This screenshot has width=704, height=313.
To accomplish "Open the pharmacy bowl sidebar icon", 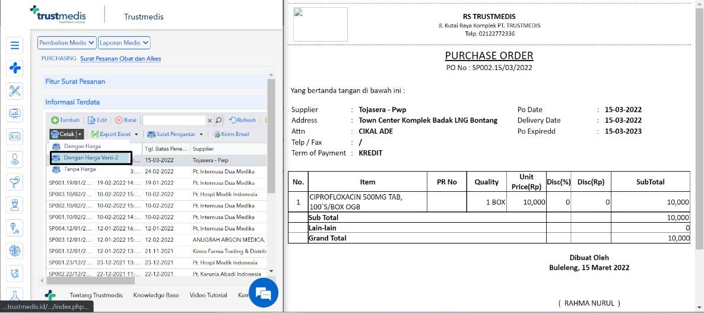I will tap(15, 182).
